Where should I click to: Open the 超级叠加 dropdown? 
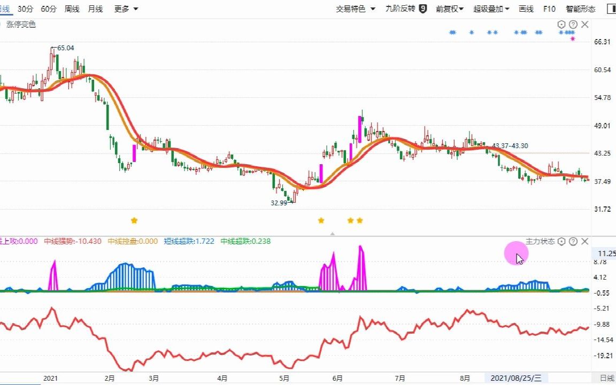pos(488,9)
